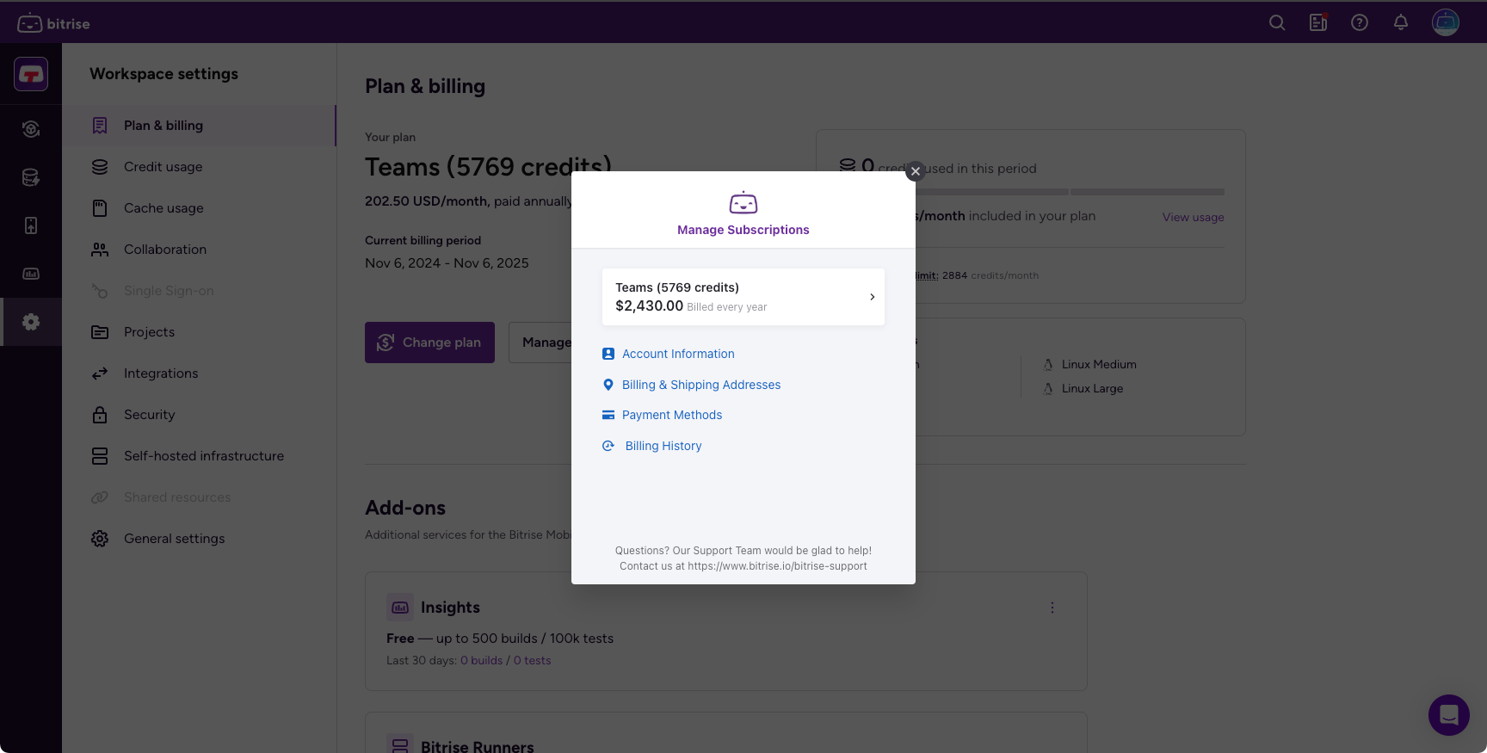Open the support chat bubble
This screenshot has height=753, width=1487.
point(1449,715)
